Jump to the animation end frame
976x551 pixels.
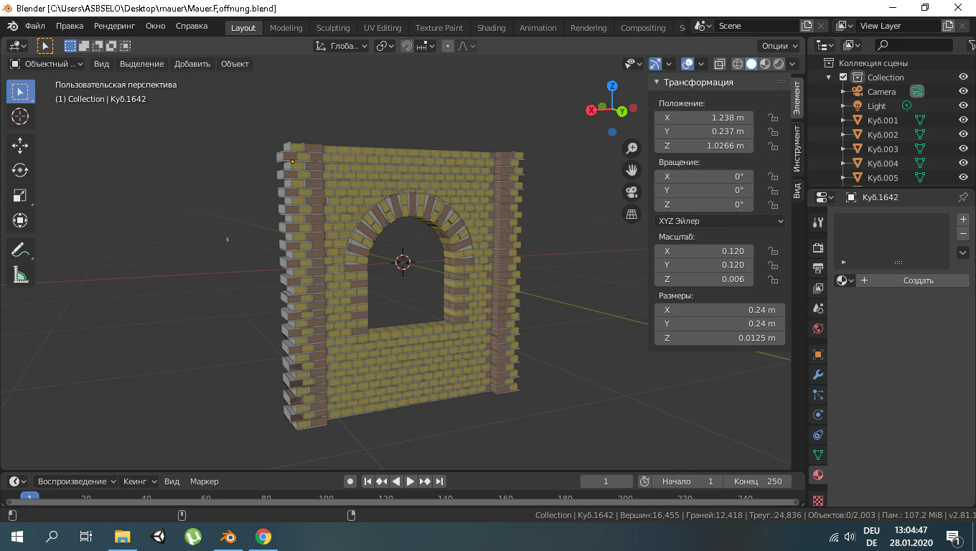click(439, 481)
